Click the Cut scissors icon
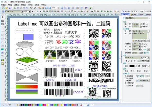Screen dimensions: 152x107 click(14, 8)
